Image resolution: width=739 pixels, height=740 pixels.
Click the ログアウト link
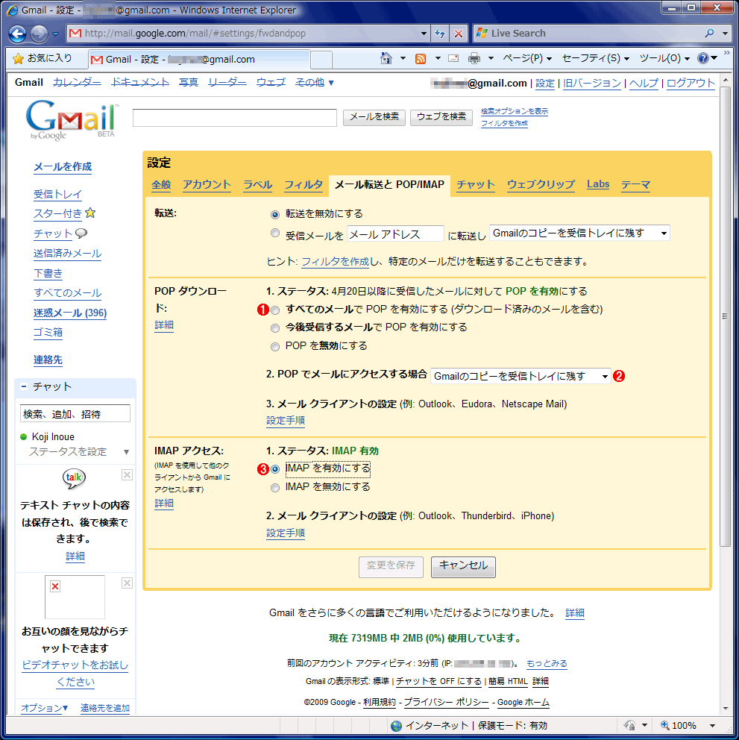(x=691, y=83)
